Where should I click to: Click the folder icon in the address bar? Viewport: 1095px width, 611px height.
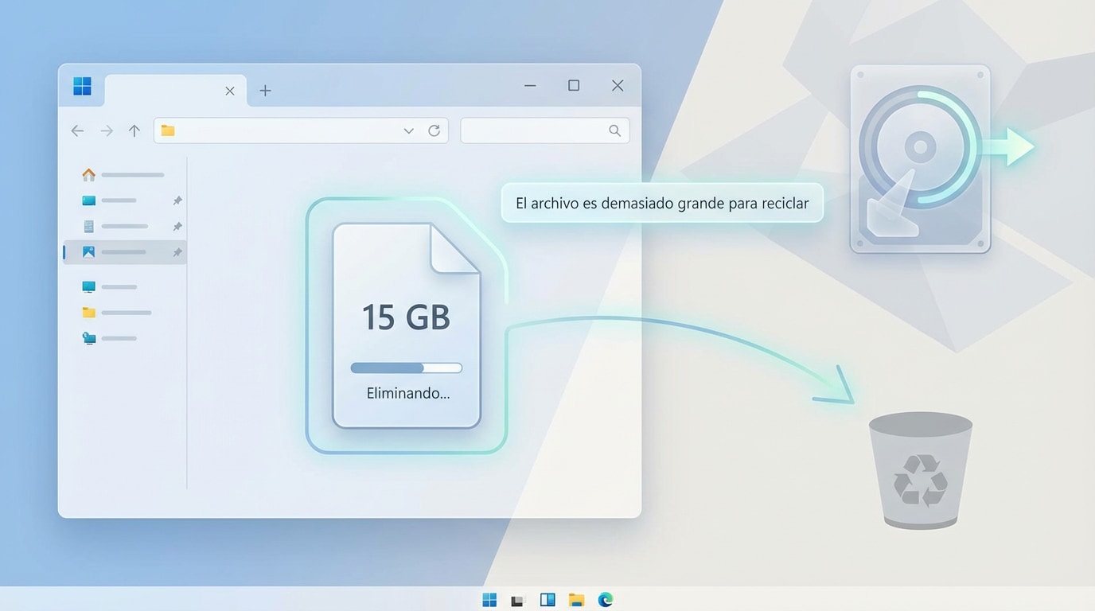click(167, 130)
